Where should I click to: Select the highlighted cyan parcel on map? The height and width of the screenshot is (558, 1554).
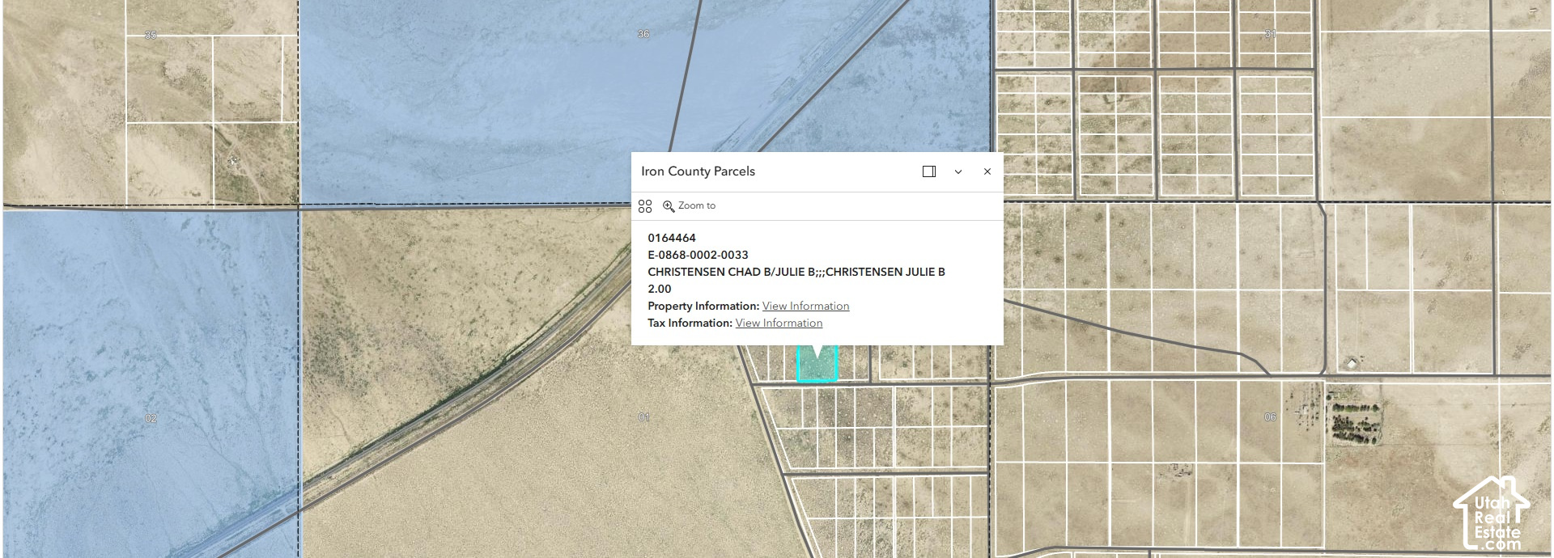(x=817, y=368)
